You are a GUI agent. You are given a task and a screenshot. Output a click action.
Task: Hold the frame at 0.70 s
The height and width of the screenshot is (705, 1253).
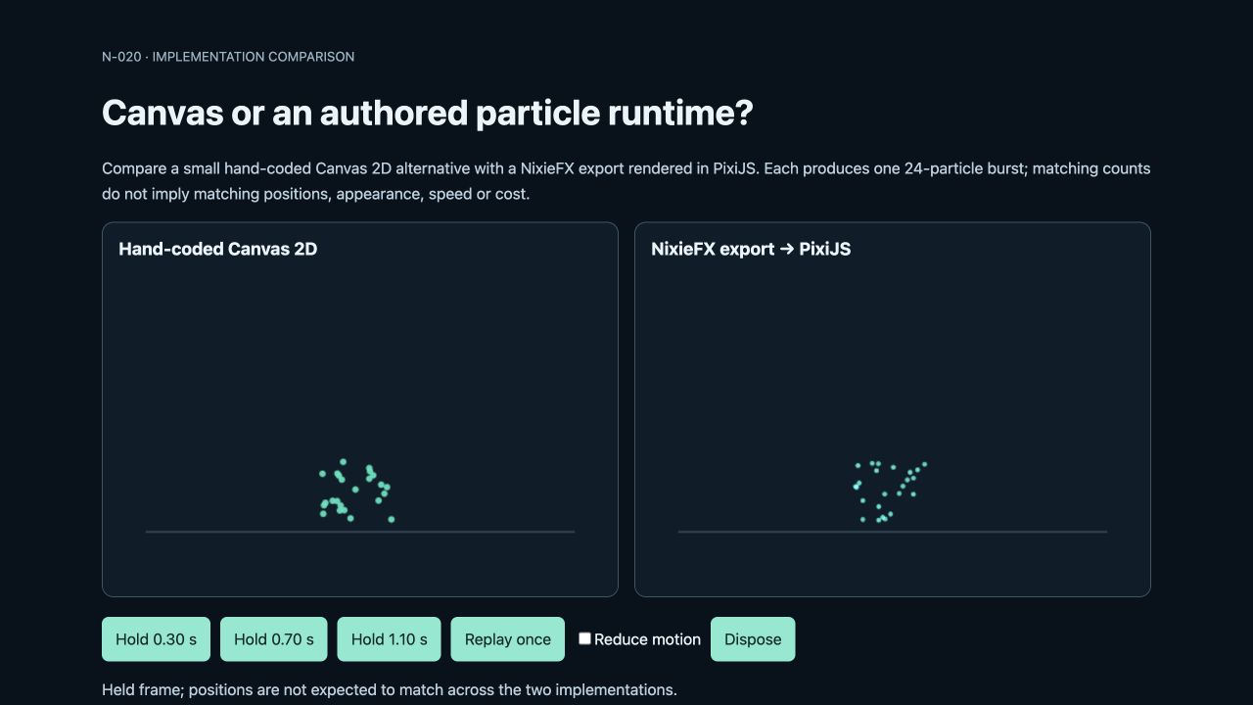pyautogui.click(x=274, y=639)
